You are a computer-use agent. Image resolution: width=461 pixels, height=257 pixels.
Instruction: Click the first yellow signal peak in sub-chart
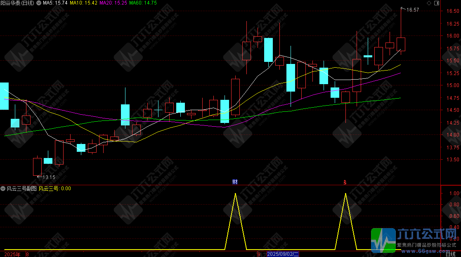235,193
